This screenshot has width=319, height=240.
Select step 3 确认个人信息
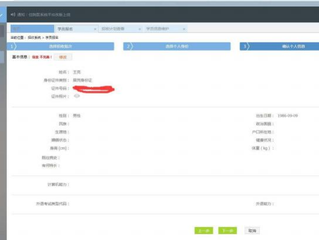pos(279,46)
